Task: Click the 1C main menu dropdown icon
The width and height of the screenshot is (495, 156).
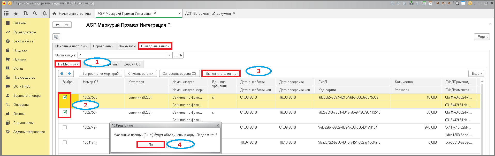Action: coord(10,3)
